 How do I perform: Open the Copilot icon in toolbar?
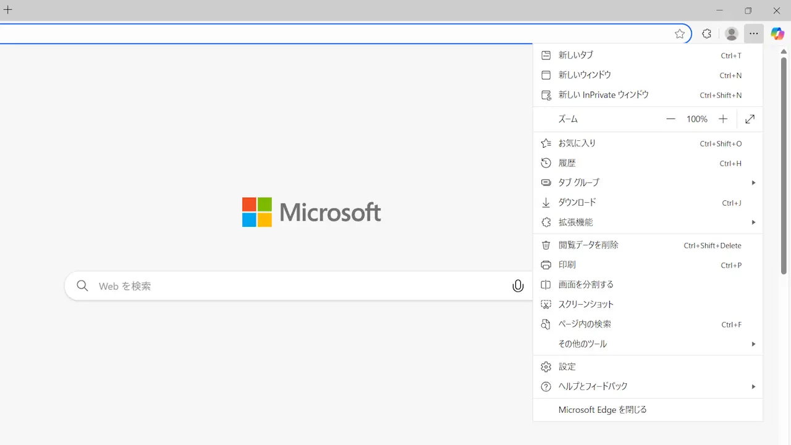pyautogui.click(x=777, y=34)
